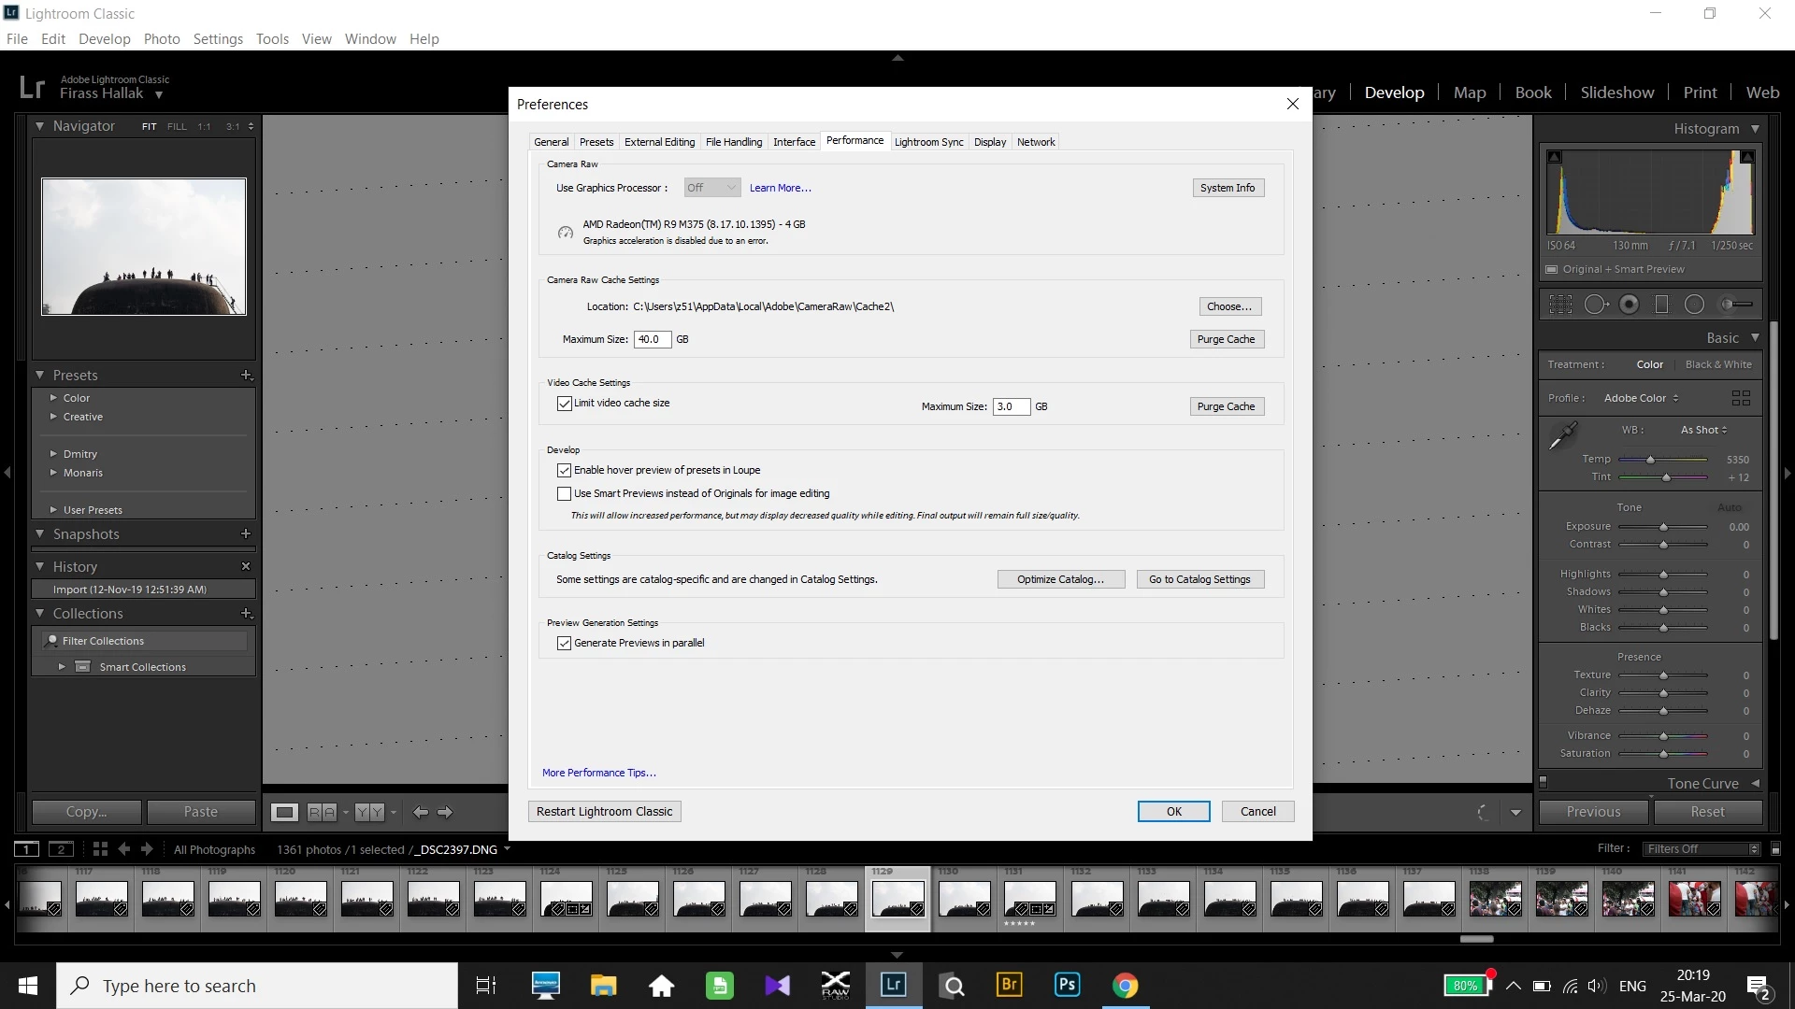
Task: Select the Red Eye Correction tool
Action: click(1629, 305)
